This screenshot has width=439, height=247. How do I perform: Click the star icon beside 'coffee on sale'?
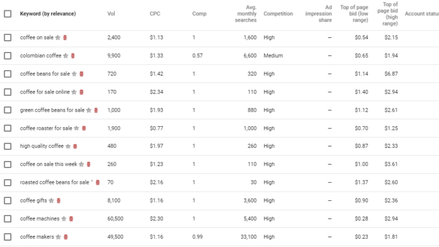tap(58, 38)
